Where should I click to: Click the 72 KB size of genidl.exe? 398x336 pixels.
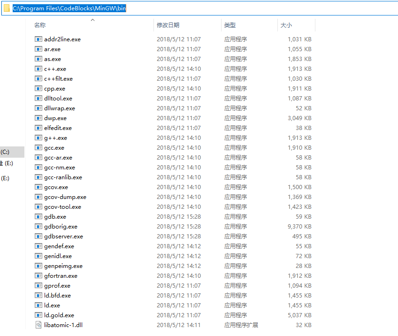click(304, 256)
